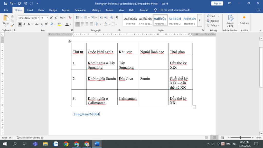The image size is (263, 148).
Task: Apply strikethrough formatting
Action: (x=37, y=24)
